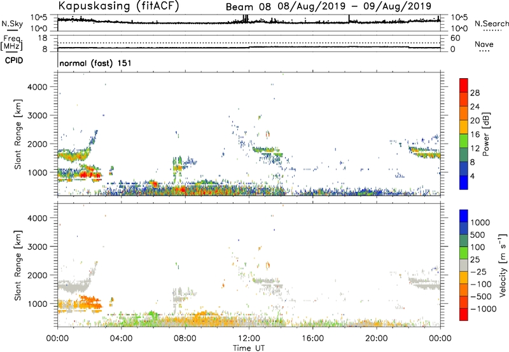The height and width of the screenshot is (352, 509).
Task: Click the −1000 tick label on the Velocity colorbar
Action: pos(483,309)
